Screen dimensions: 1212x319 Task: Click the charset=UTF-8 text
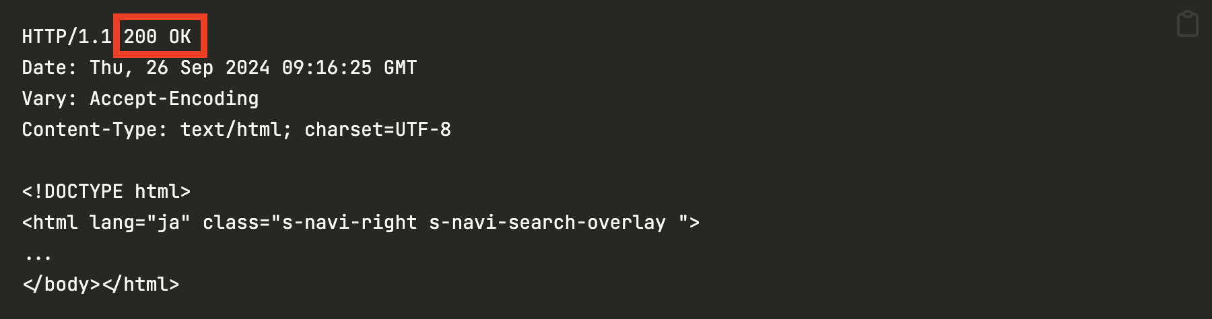click(x=378, y=129)
